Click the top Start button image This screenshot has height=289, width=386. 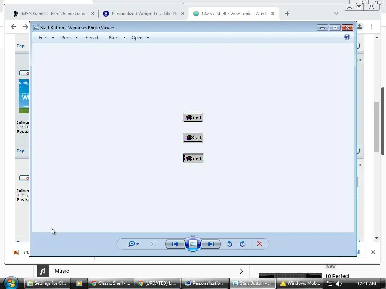(193, 117)
